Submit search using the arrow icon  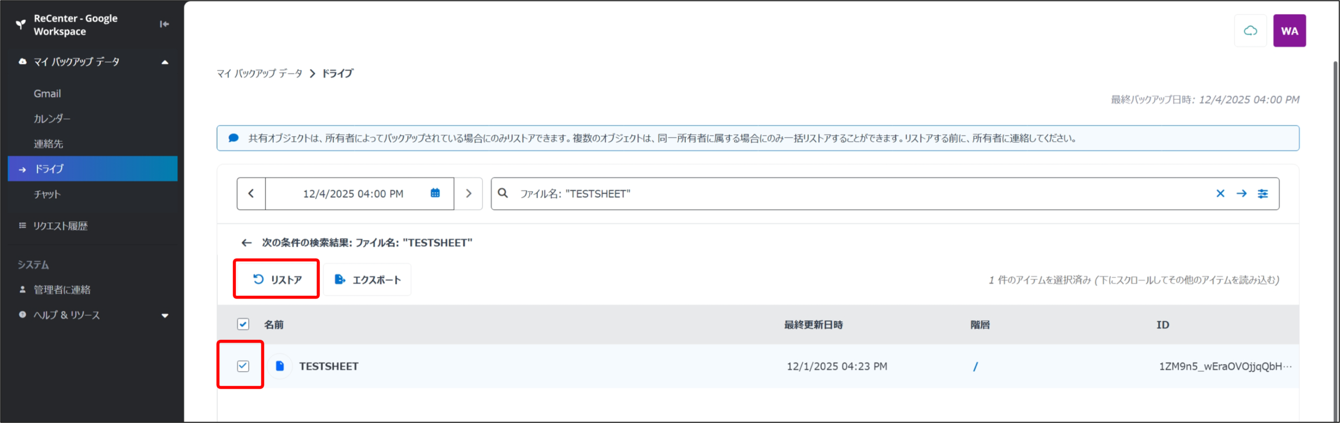tap(1242, 193)
